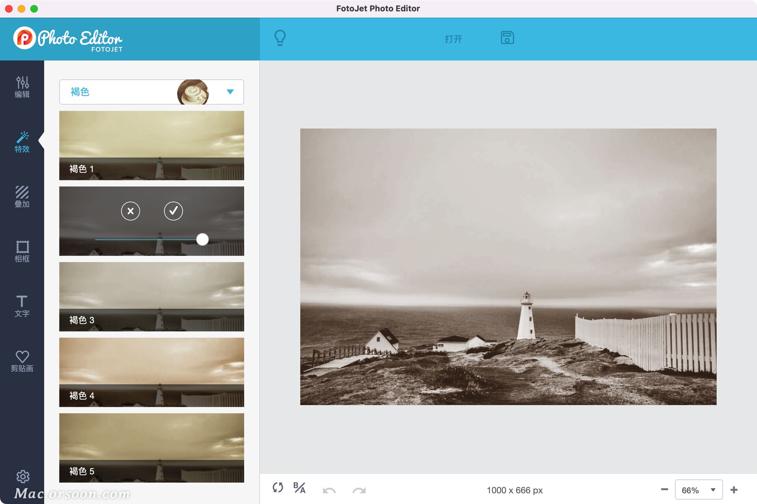This screenshot has height=504, width=757.
Task: Click the redo arrow
Action: [x=359, y=490]
